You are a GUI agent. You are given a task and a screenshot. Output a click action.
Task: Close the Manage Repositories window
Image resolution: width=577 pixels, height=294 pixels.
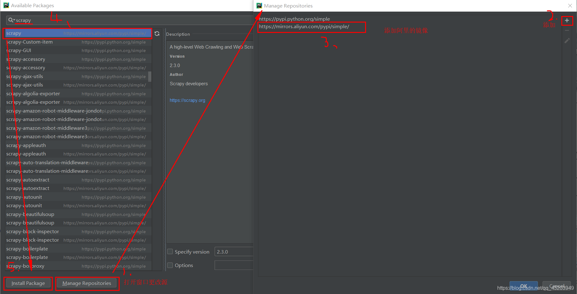(x=570, y=6)
